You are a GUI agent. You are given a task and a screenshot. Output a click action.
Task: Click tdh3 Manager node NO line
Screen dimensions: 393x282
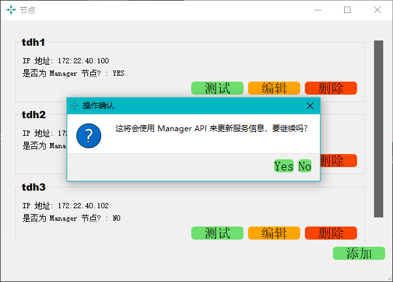pyautogui.click(x=71, y=218)
